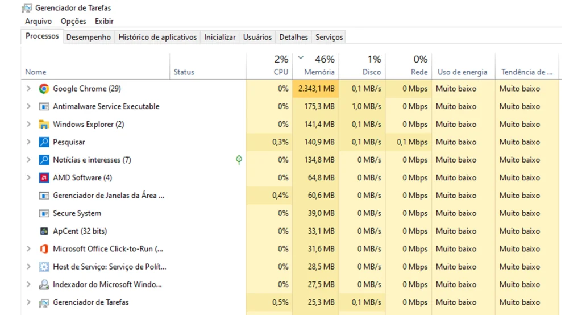
Task: Click the 31,6 MB memory value
Action: [321, 249]
